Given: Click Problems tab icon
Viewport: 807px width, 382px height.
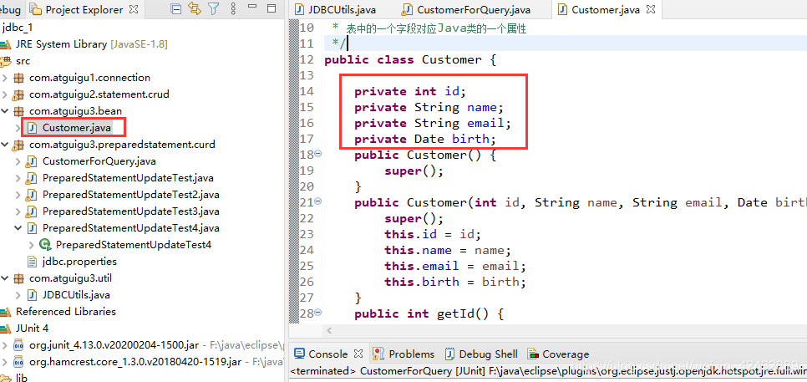Looking at the screenshot, I should (x=379, y=354).
